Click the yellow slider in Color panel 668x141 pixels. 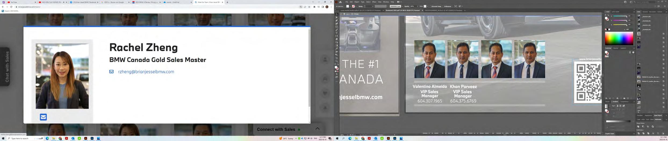tap(620, 25)
